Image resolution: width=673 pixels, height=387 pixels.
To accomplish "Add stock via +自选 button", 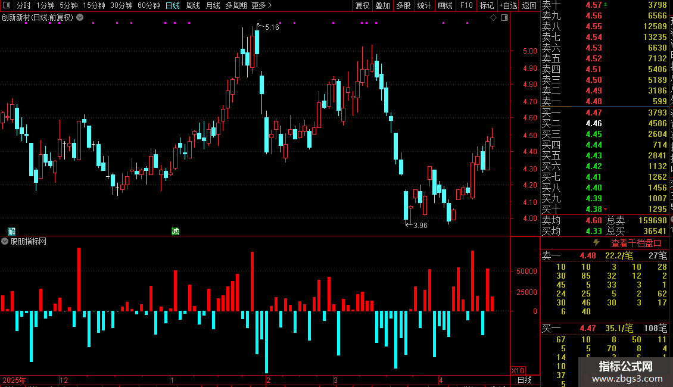I will [508, 5].
